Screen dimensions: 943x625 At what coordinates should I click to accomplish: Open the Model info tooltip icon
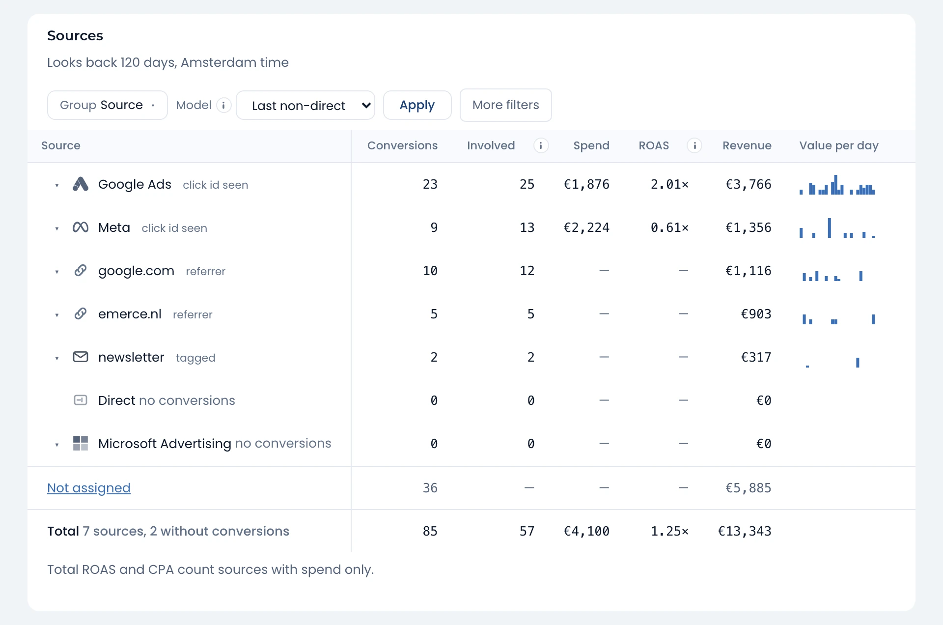tap(223, 105)
